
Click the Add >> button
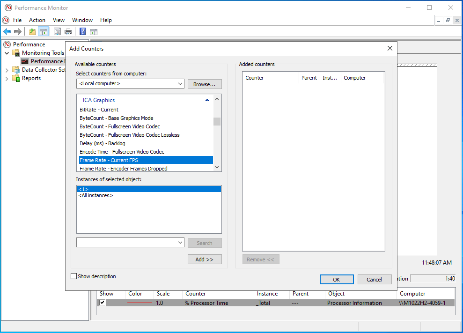tap(205, 259)
